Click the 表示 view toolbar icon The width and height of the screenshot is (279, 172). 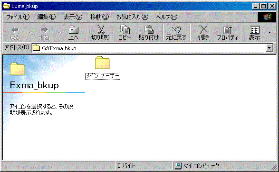[x=254, y=33]
